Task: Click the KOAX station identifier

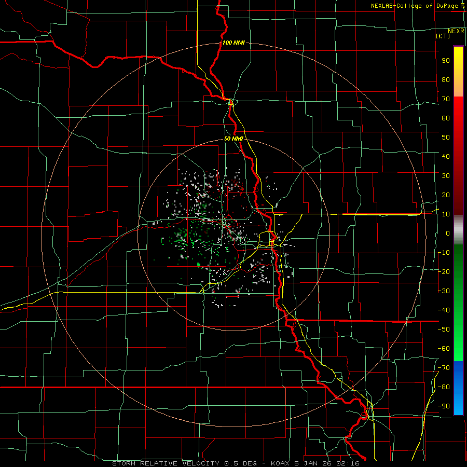Action: (x=281, y=463)
